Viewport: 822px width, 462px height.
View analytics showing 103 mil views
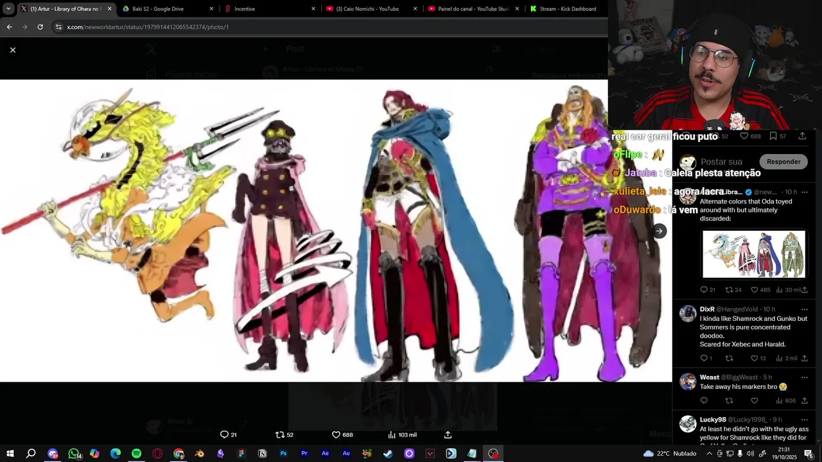(x=402, y=434)
